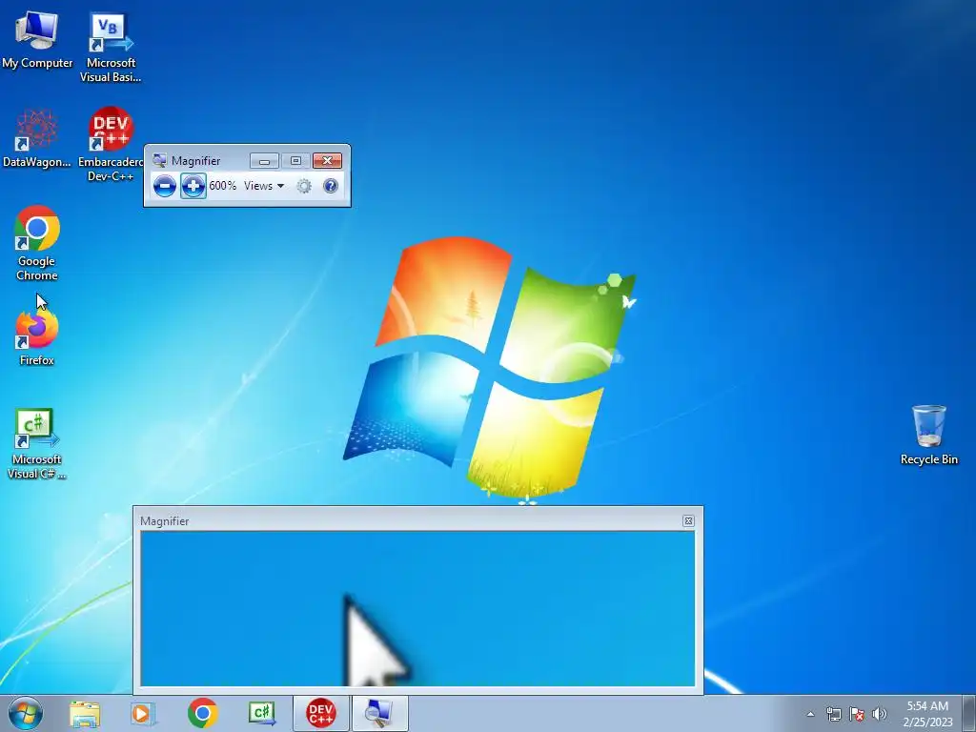Open Chrome from the taskbar
976x732 pixels.
[202, 714]
